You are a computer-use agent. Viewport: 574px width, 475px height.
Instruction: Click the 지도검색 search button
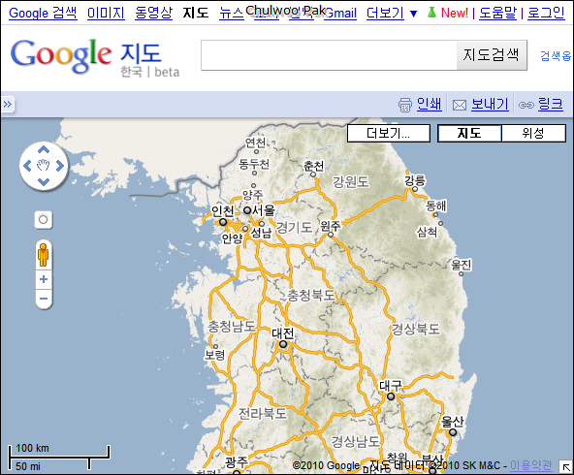[x=492, y=55]
